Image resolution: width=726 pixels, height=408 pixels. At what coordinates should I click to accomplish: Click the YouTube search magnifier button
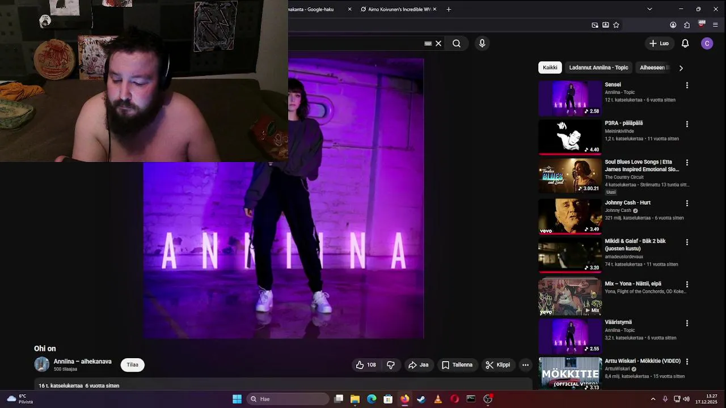point(457,44)
